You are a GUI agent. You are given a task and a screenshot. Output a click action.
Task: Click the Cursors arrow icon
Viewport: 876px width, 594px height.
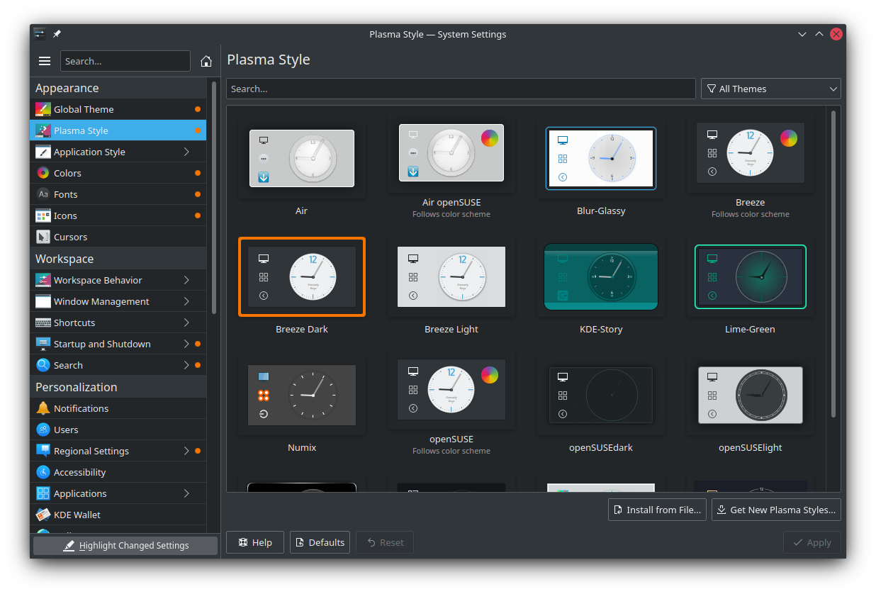click(43, 236)
